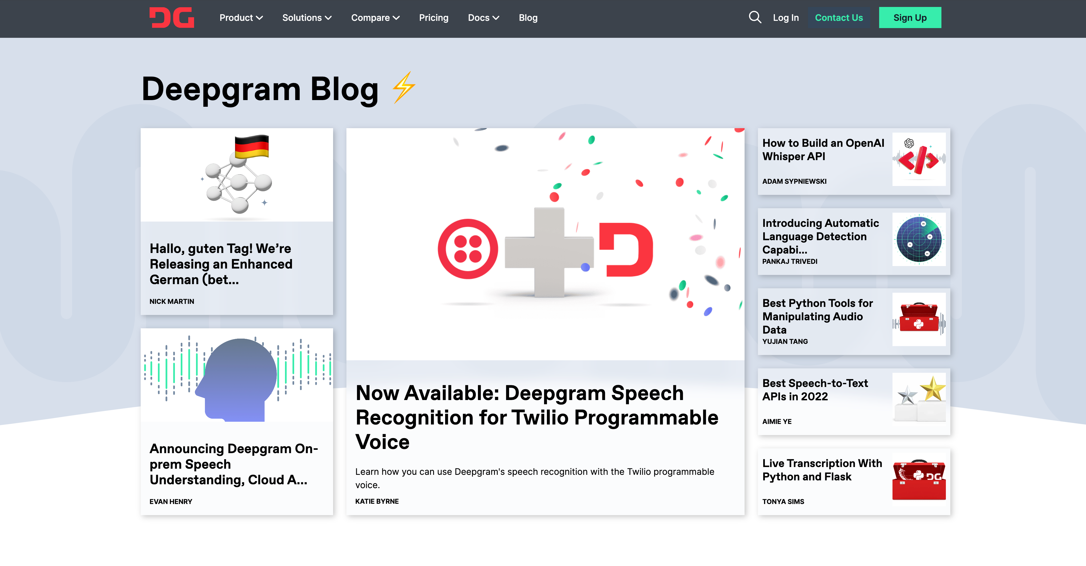Screen dimensions: 1086x566
Task: Click the Deepgram DG logo
Action: pos(172,18)
